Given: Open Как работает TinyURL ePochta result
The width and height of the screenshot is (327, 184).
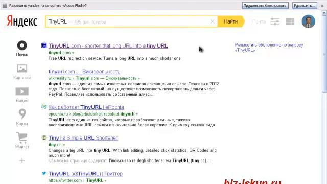Looking at the screenshot, I should pos(86,107).
